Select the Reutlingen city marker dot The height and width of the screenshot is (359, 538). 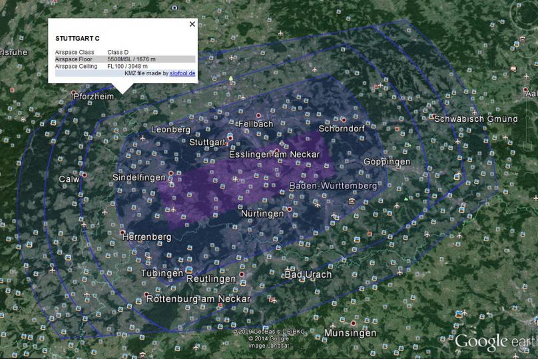tap(242, 274)
